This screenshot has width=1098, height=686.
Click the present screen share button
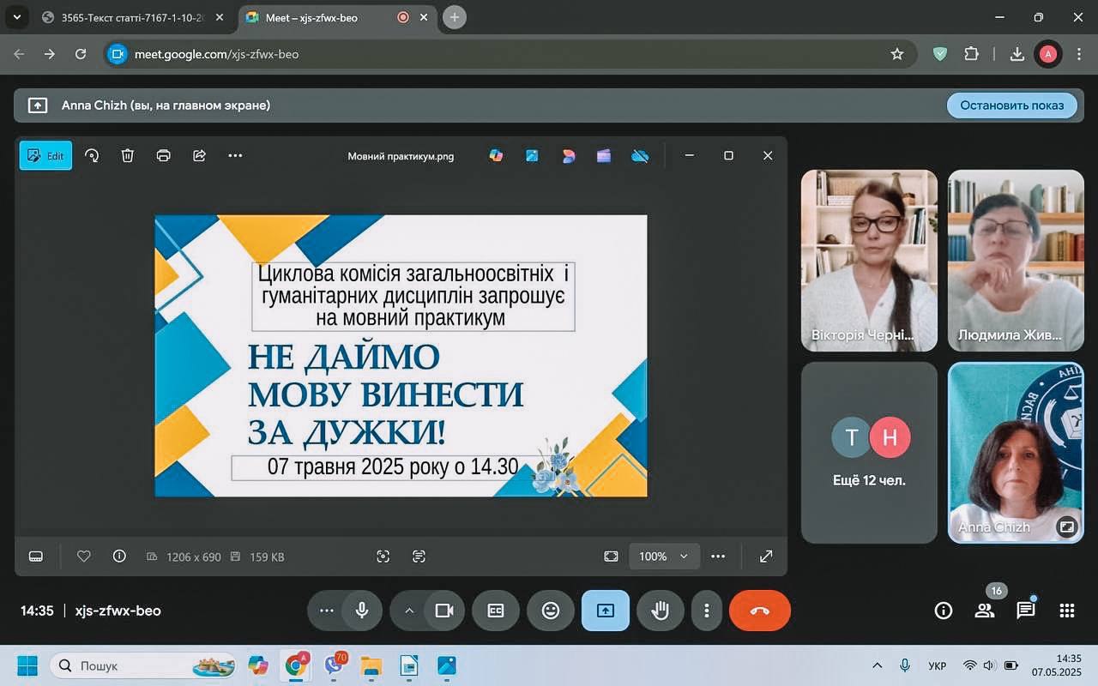pyautogui.click(x=606, y=611)
